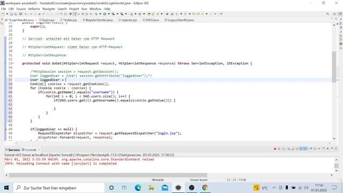
Task: Switch to the DAO.java editor tab
Action: (151, 20)
